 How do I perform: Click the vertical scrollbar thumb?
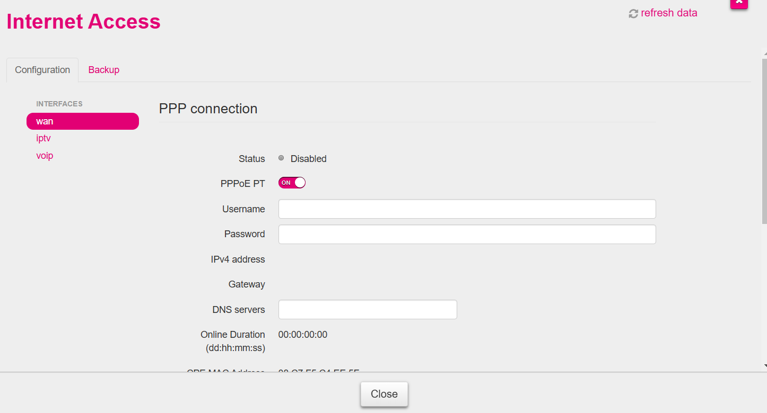tap(764, 140)
